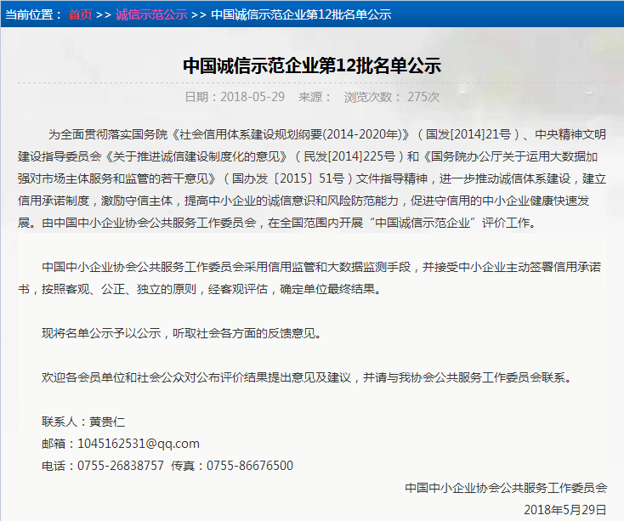The width and height of the screenshot is (624, 521).
Task: Click the line beginning 强对市场主体服务和监管
Action: [312, 178]
